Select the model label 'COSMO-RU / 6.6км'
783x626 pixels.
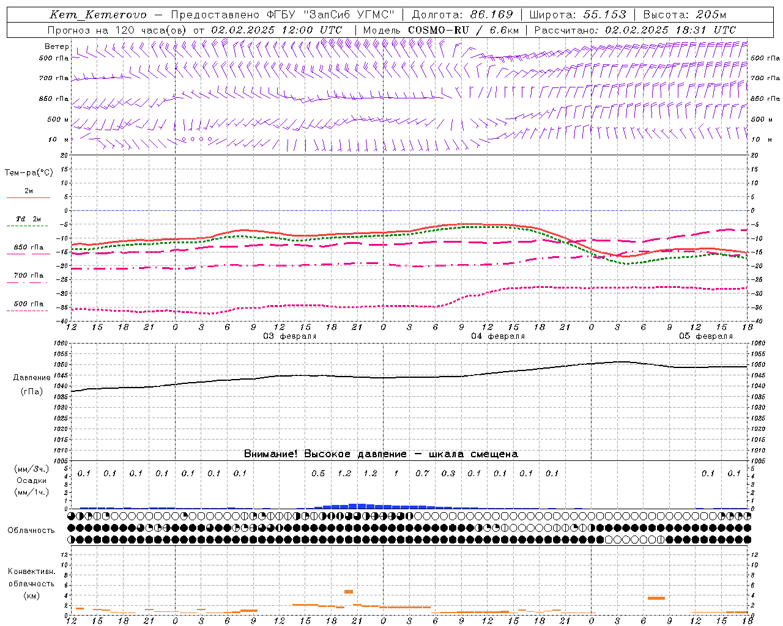coord(463,30)
